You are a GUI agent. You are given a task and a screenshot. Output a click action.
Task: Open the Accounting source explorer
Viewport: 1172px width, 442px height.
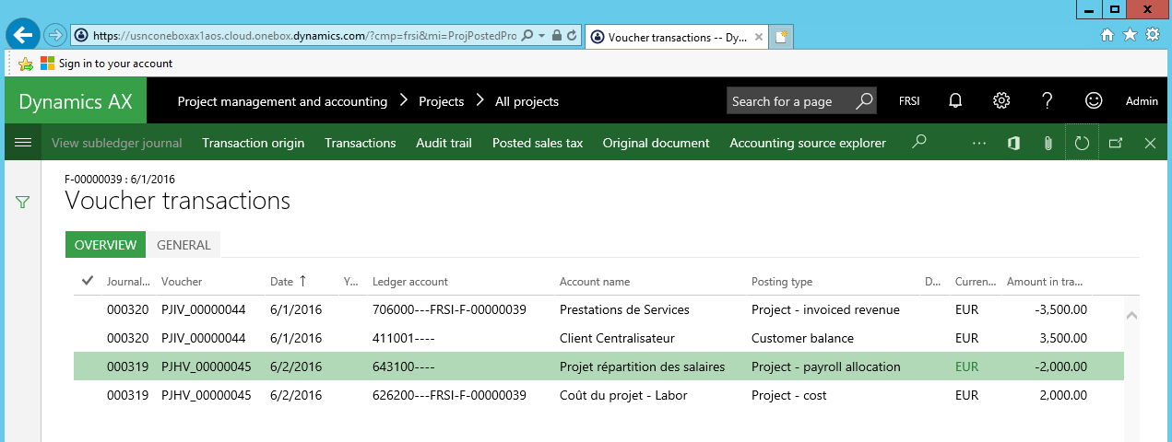click(x=807, y=143)
